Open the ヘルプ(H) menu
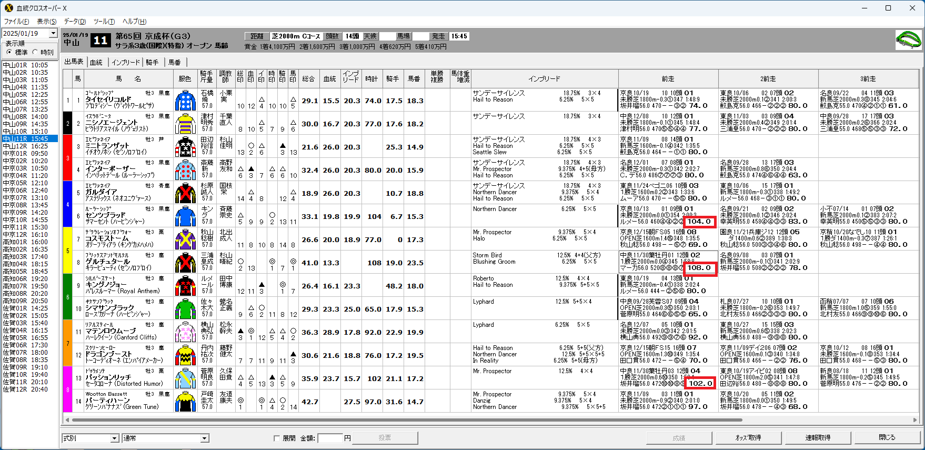 [x=134, y=22]
